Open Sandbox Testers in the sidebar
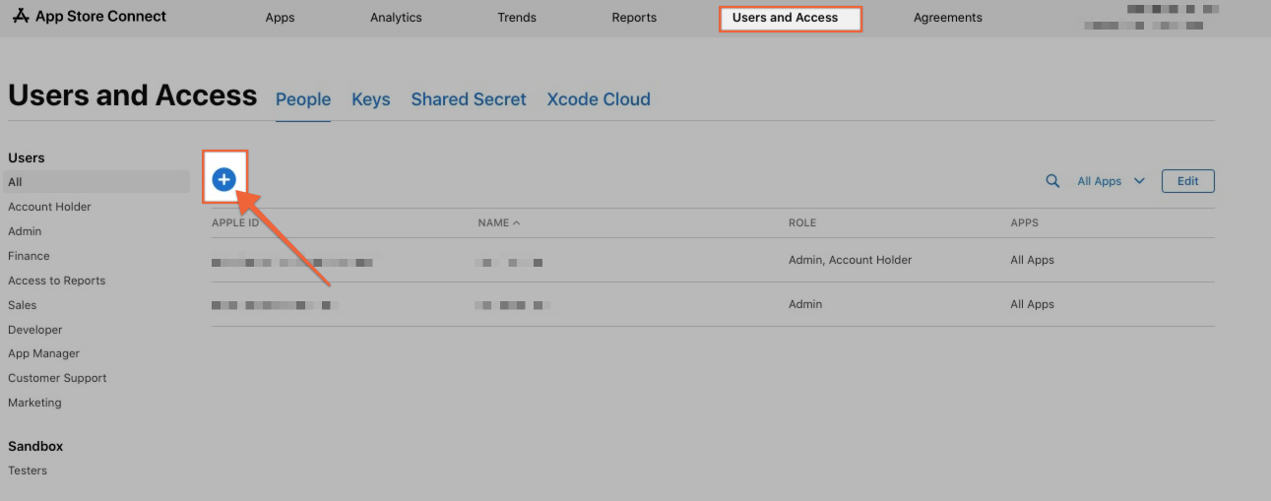Image resolution: width=1271 pixels, height=501 pixels. point(28,470)
